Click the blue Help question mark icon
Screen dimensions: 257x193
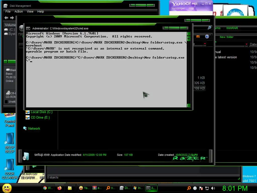pyautogui.click(x=207, y=36)
